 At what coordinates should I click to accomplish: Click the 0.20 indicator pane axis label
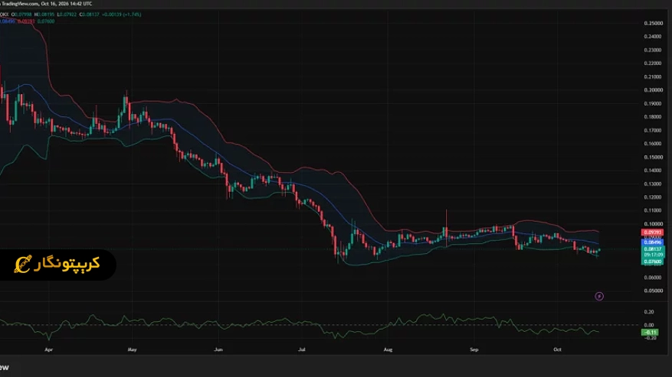649,312
